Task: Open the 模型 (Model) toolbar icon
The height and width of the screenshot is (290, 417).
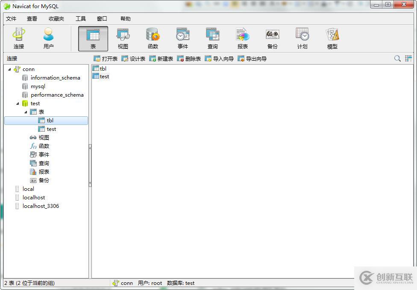Action: (332, 38)
